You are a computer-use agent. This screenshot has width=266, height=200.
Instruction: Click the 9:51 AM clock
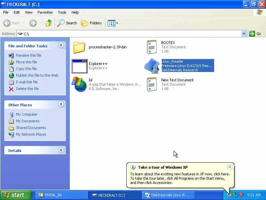click(x=254, y=195)
